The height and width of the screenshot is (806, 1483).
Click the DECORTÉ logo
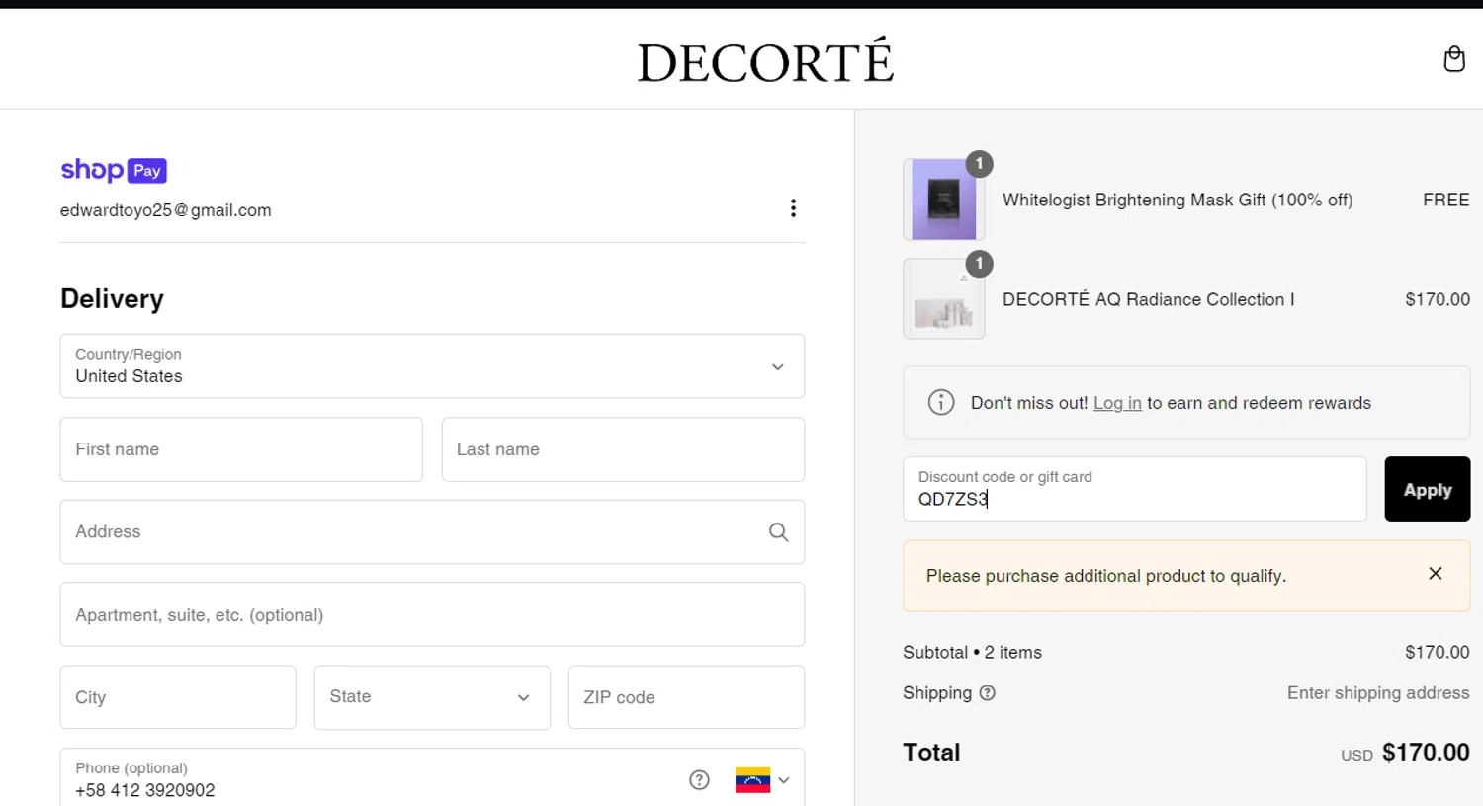[x=765, y=61]
